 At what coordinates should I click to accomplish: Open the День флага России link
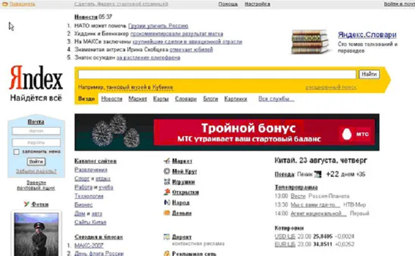(99, 254)
